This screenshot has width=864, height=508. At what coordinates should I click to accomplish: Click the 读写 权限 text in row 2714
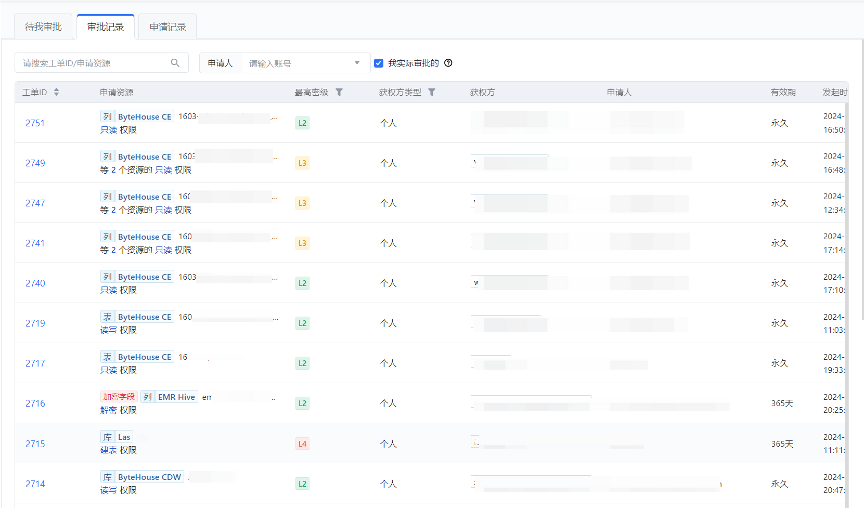tap(119, 490)
